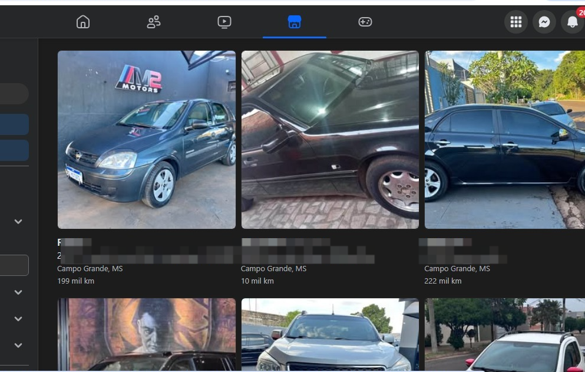The image size is (585, 372).
Task: Open the black Mercedes listing photo
Action: coord(330,140)
